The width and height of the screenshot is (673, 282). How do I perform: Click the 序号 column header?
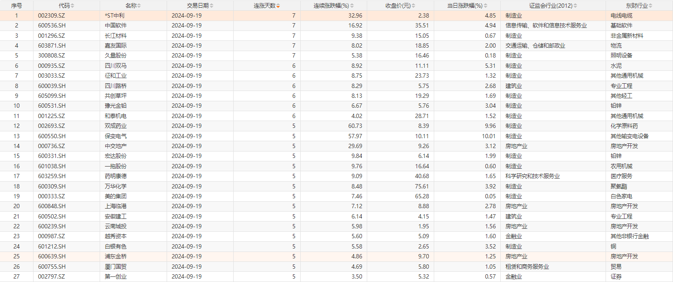[x=16, y=6]
